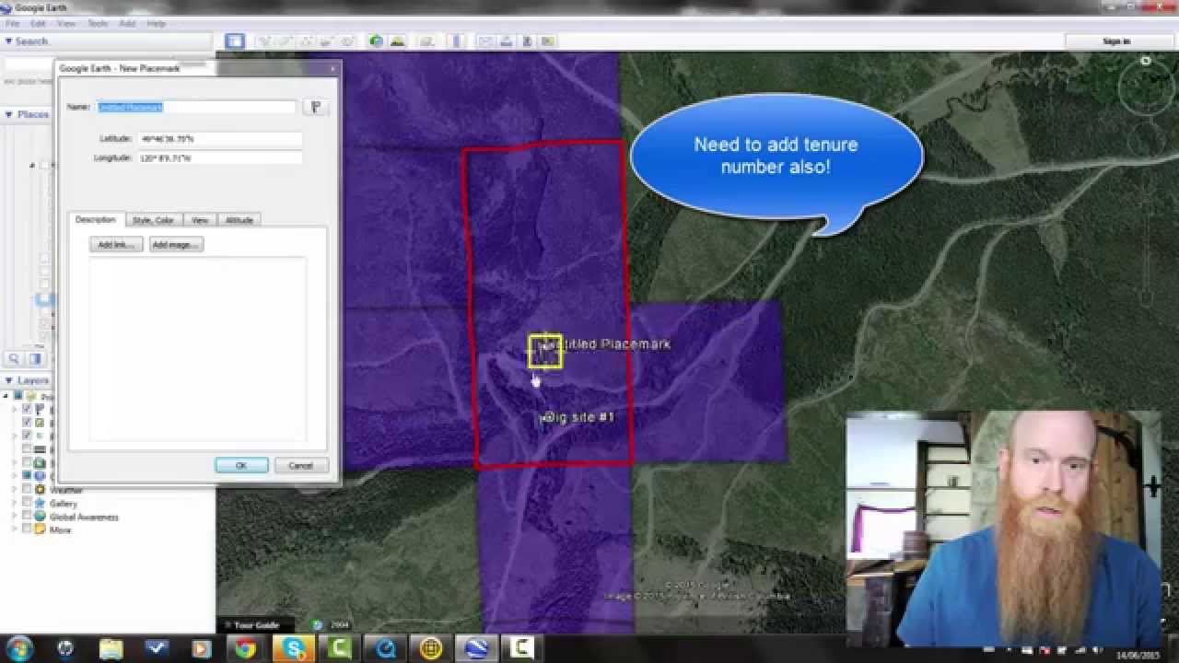Screen dimensions: 1179x663
Task: Expand the Weather layer tree arrow
Action: [x=14, y=489]
